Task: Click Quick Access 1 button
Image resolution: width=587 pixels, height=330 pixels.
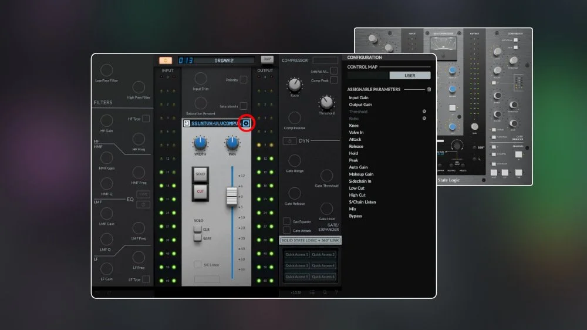Action: (x=296, y=254)
